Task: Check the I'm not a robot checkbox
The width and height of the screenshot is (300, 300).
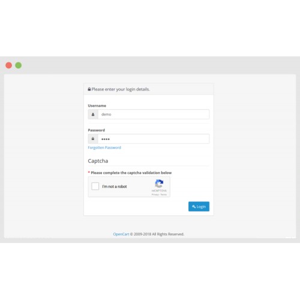Action: tap(95, 186)
